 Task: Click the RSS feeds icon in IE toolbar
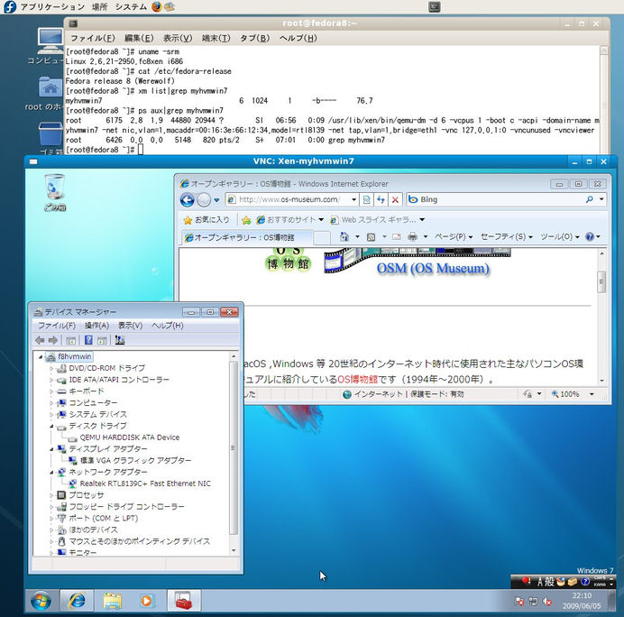pos(371,237)
